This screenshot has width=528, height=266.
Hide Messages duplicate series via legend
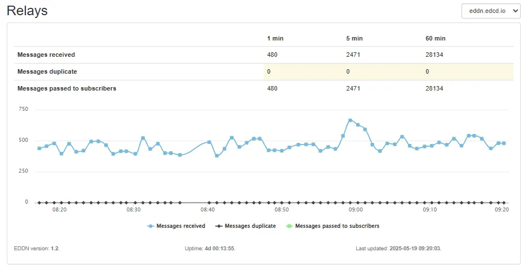pyautogui.click(x=250, y=226)
